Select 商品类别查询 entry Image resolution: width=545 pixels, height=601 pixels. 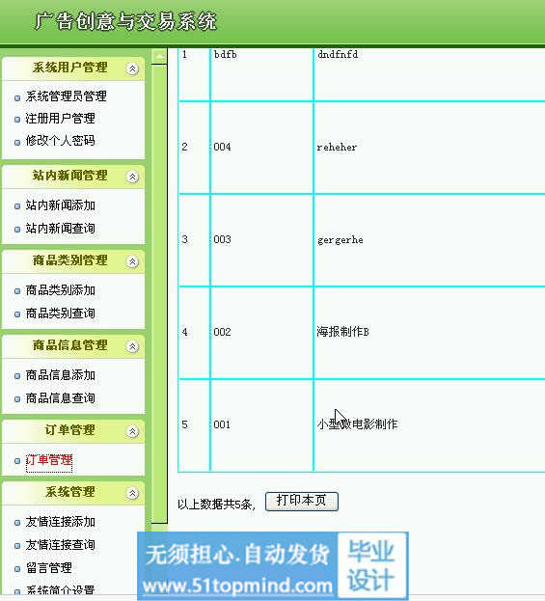60,314
